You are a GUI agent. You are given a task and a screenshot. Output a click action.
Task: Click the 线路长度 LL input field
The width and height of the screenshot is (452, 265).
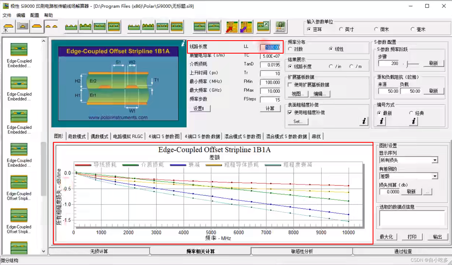click(x=270, y=47)
